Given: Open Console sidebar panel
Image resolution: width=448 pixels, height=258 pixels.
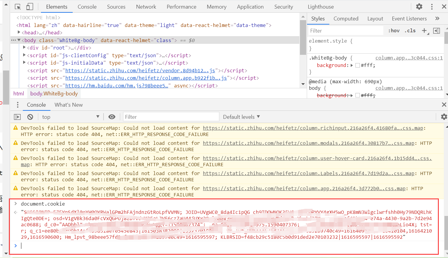Looking at the screenshot, I should (17, 116).
